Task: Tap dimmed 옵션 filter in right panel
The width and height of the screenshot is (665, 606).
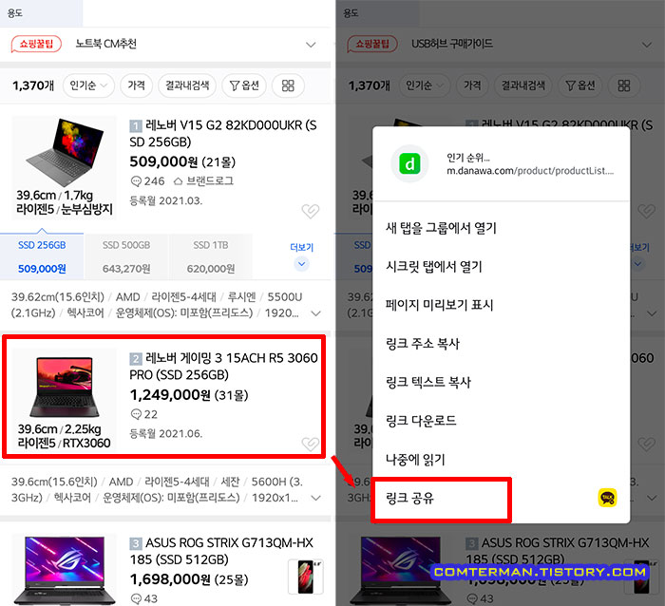Action: (580, 85)
